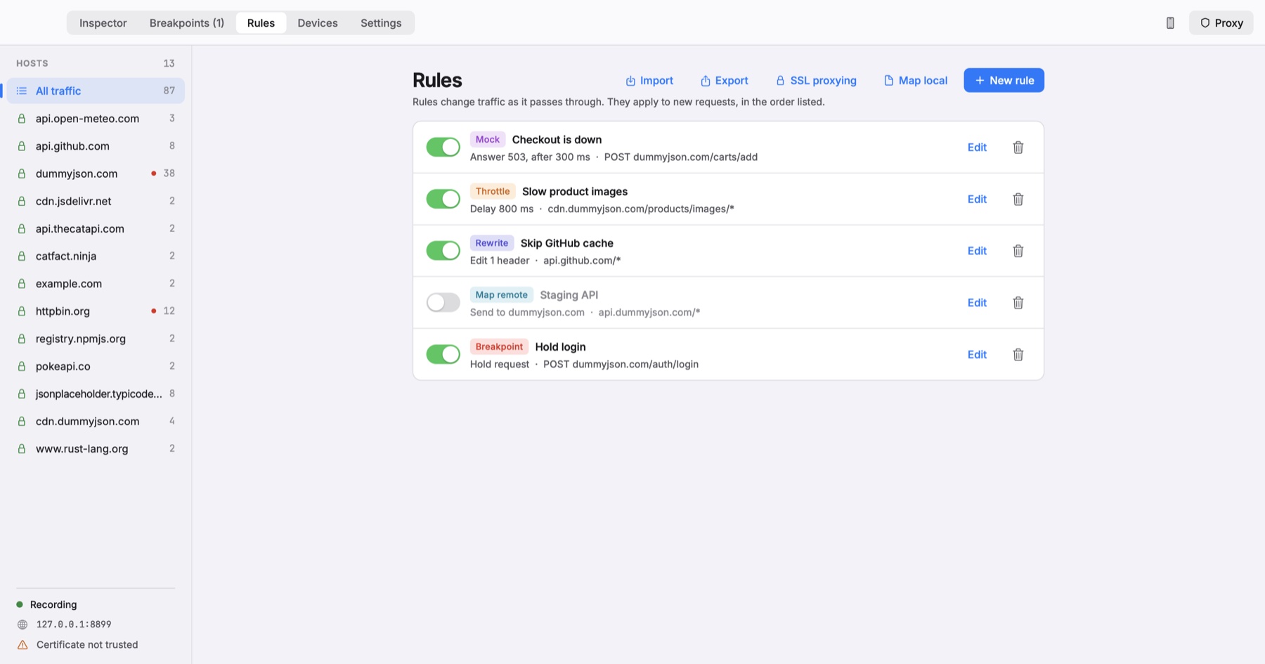1265x664 pixels.
Task: Edit the Checkout is down rule
Action: click(977, 148)
